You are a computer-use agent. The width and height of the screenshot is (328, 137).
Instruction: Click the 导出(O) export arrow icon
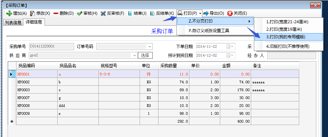coord(206,13)
